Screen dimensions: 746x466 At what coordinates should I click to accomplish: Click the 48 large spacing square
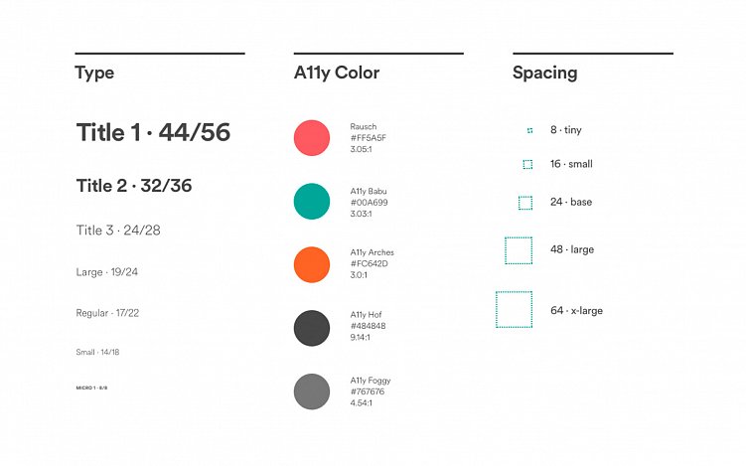pos(519,250)
